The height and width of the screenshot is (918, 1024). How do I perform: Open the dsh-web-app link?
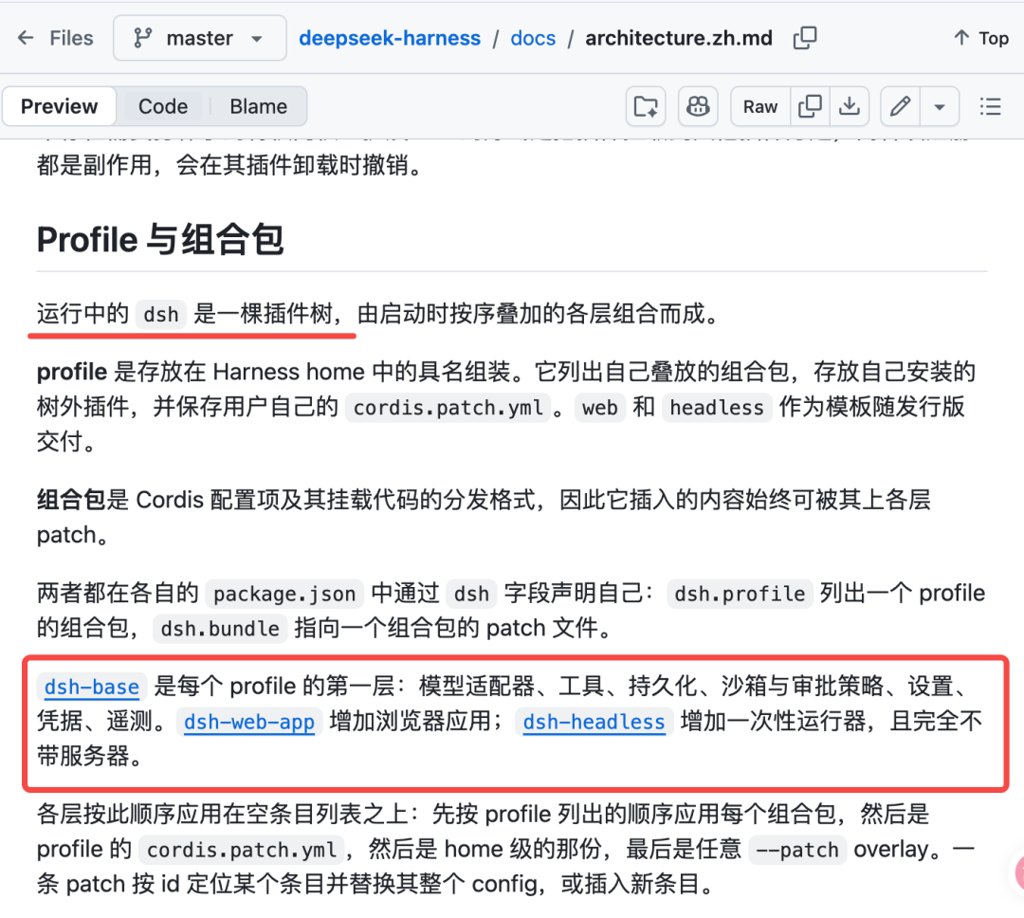point(248,722)
